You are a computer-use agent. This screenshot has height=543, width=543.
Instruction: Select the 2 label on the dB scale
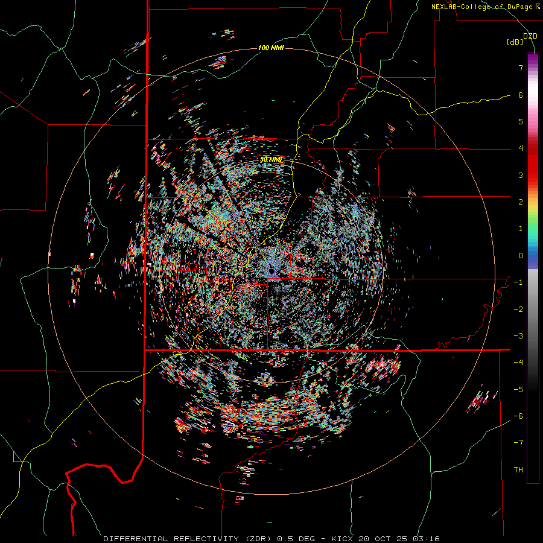pyautogui.click(x=521, y=202)
